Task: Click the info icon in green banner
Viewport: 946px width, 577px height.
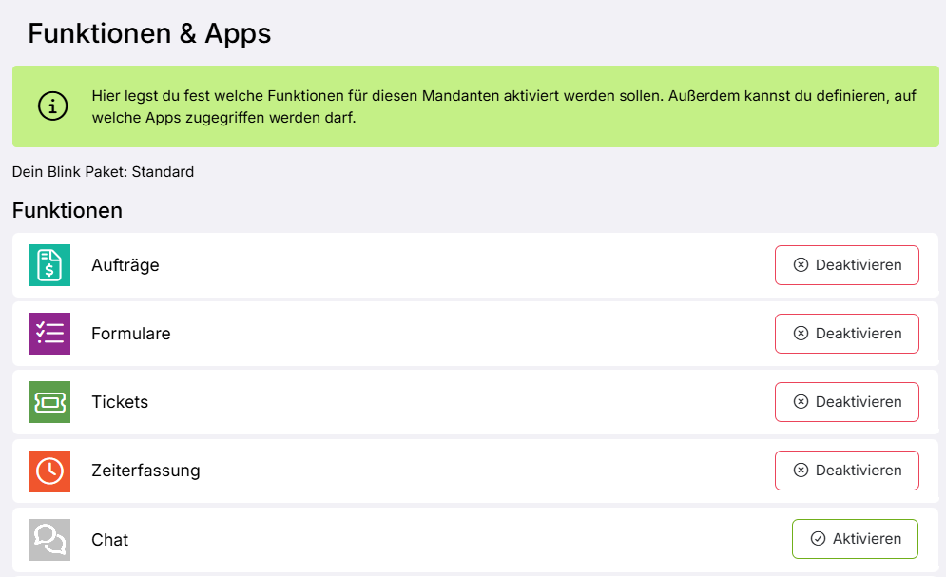Action: pyautogui.click(x=52, y=106)
